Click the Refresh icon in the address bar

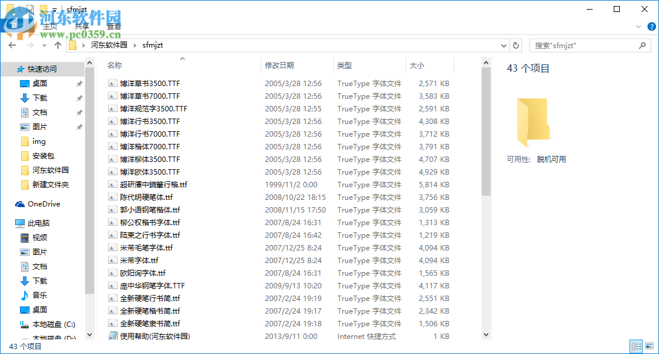click(517, 45)
